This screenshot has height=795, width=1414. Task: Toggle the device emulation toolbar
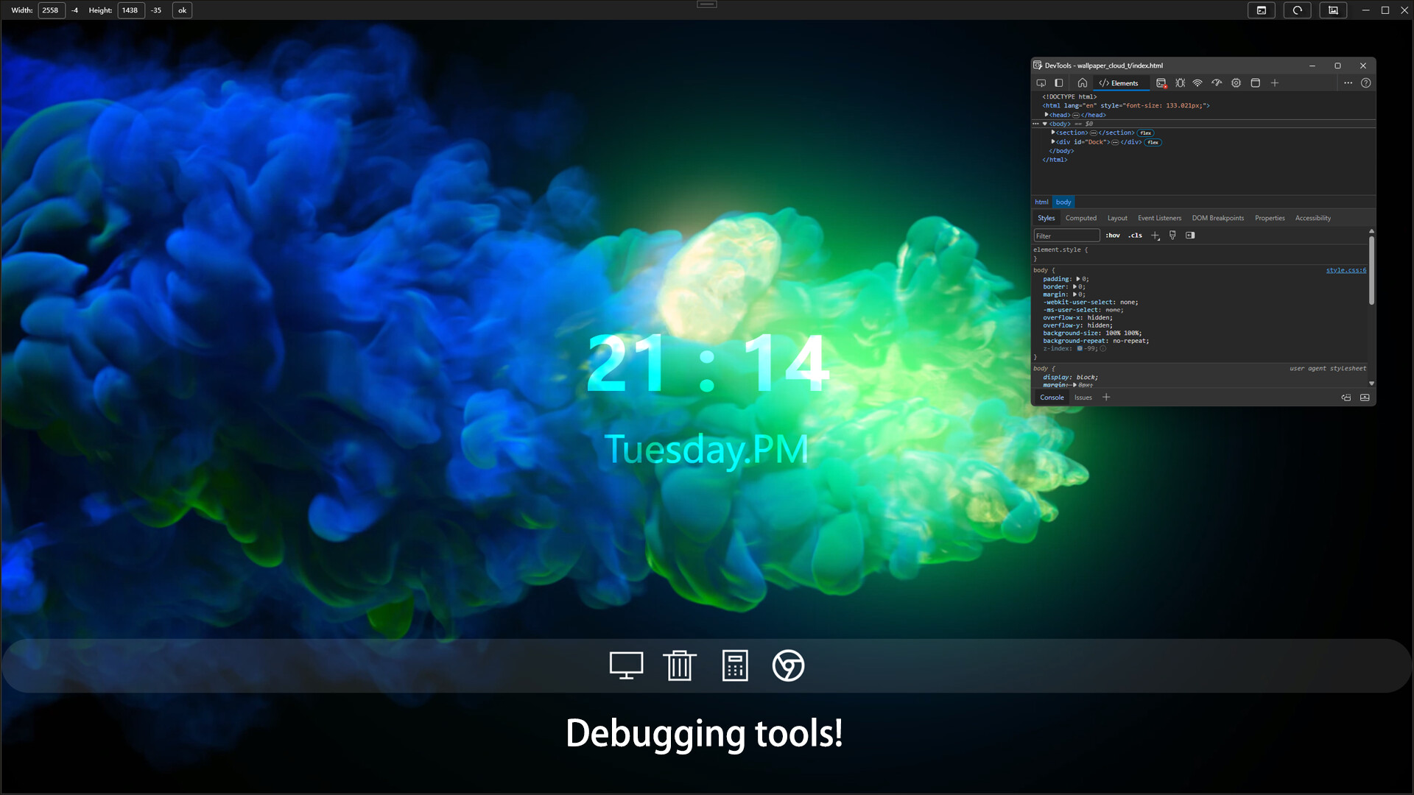click(x=1058, y=82)
